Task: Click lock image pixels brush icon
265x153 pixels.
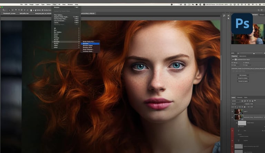Action: (x=238, y=107)
